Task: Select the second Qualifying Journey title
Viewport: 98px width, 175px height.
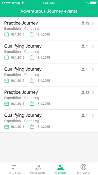Action: [x=23, y=69]
